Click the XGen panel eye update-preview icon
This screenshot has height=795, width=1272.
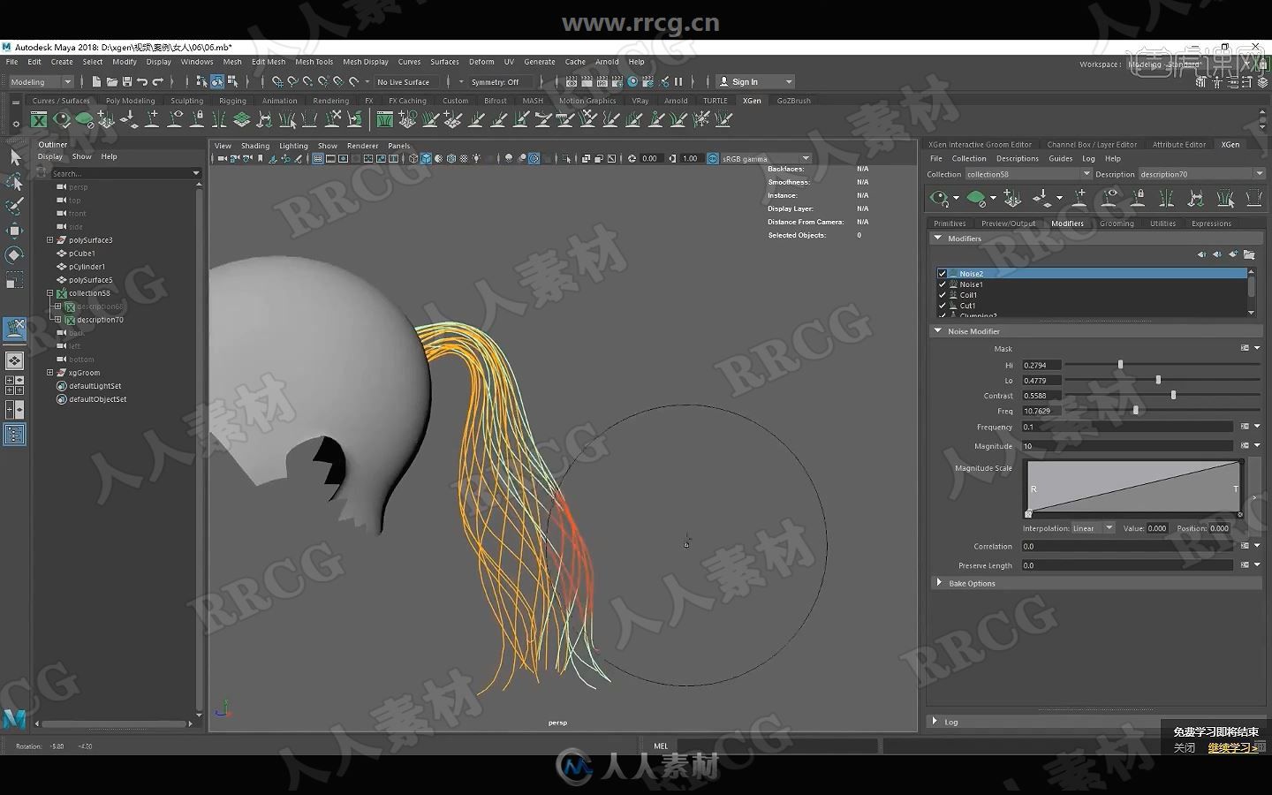(940, 199)
